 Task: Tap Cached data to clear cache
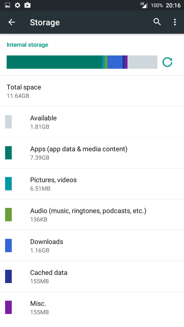(49, 276)
